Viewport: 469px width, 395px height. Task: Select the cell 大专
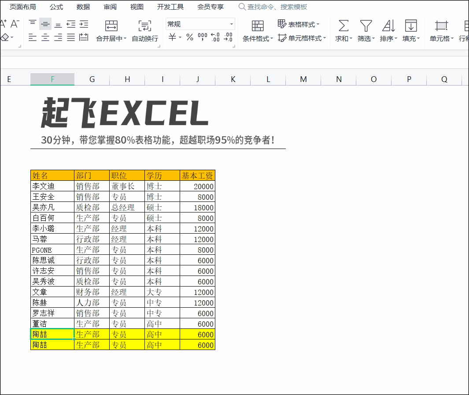[x=162, y=292]
